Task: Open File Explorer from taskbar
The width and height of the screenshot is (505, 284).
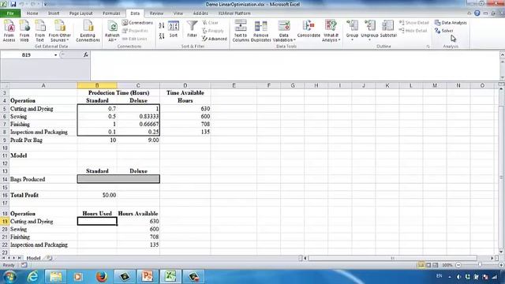Action: (x=55, y=277)
